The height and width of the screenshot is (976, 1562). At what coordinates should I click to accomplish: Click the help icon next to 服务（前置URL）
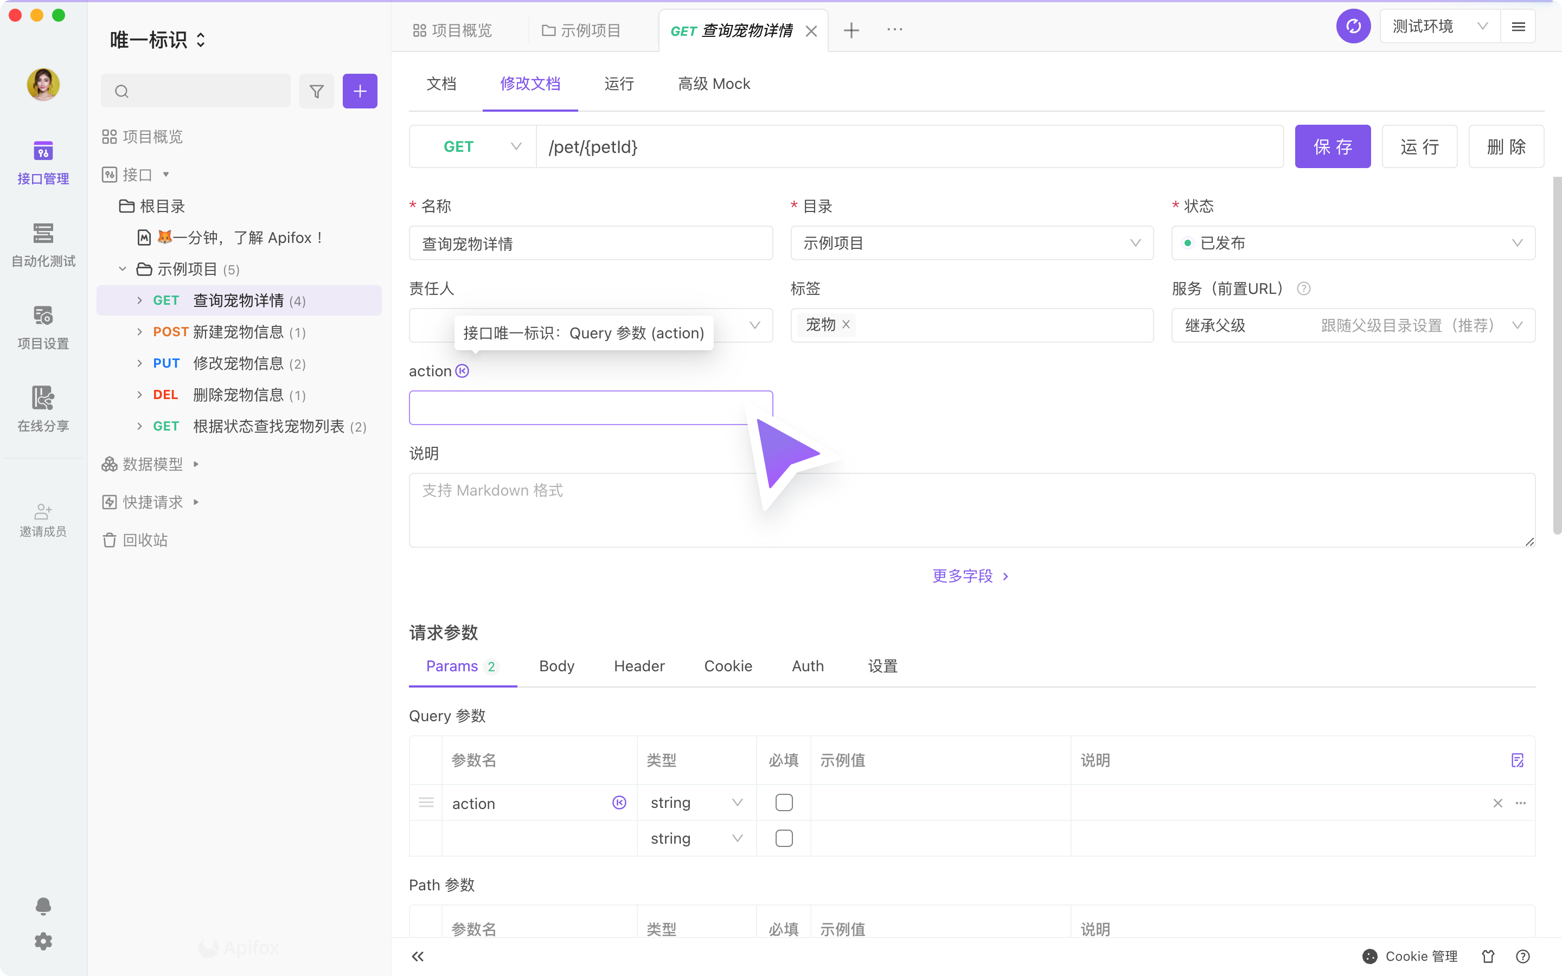pos(1303,288)
